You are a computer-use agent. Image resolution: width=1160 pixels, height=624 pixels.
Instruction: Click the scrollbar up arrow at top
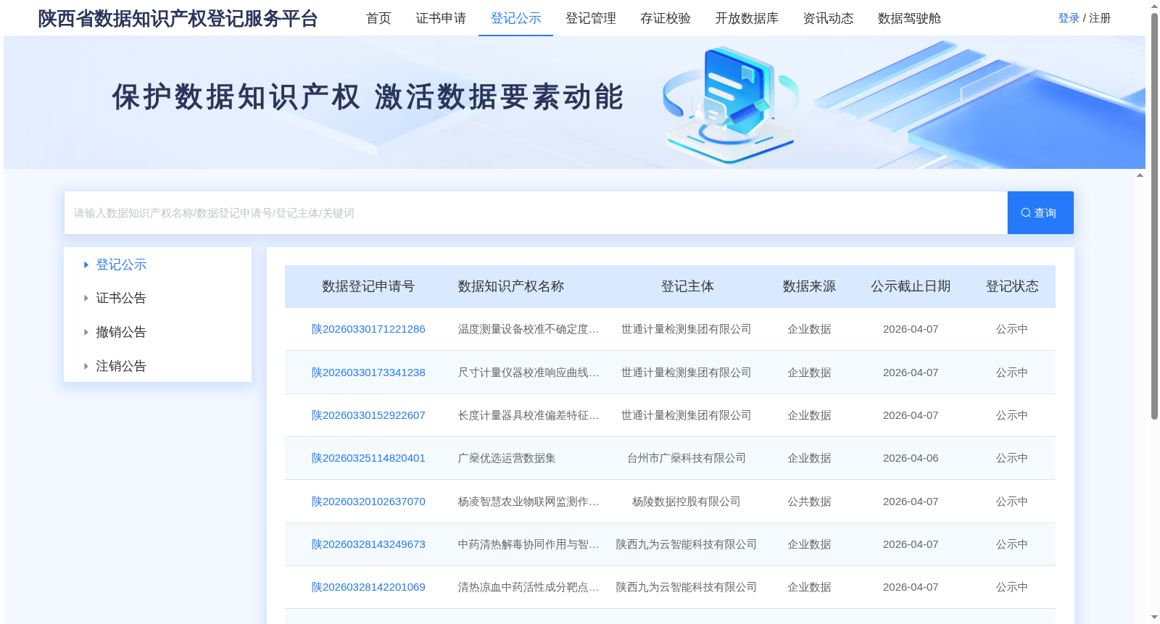[1154, 6]
